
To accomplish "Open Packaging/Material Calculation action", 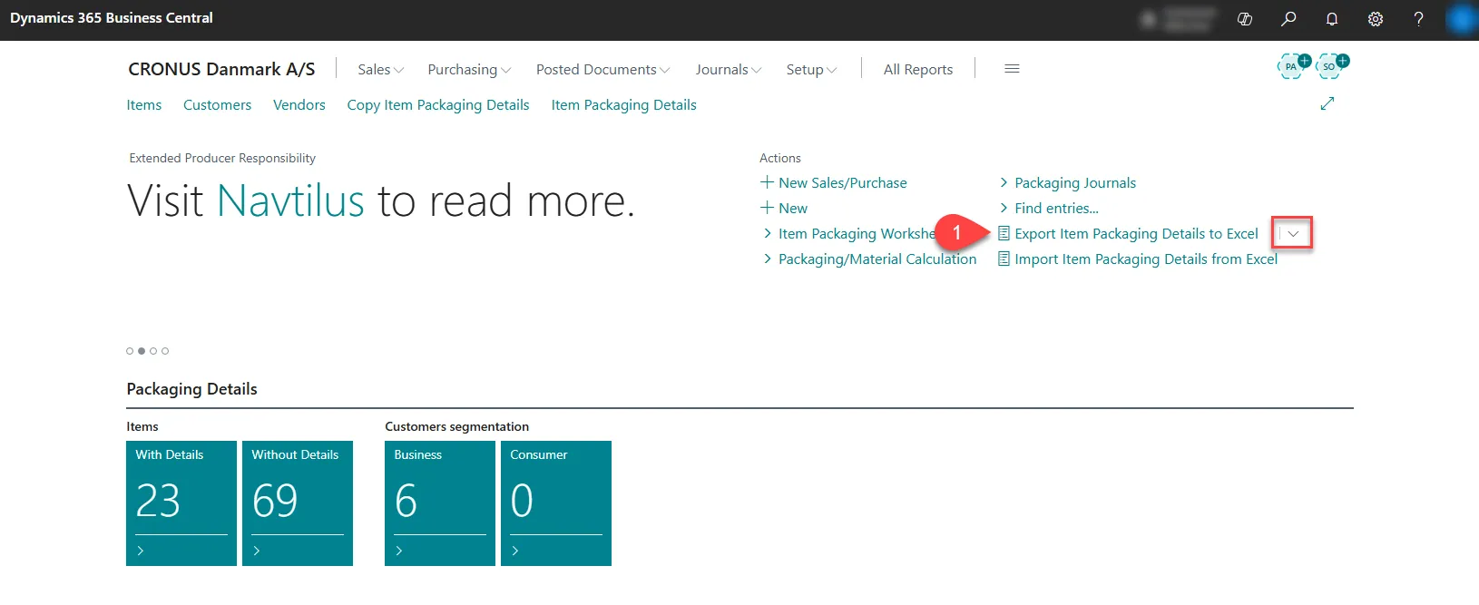I will [x=869, y=259].
